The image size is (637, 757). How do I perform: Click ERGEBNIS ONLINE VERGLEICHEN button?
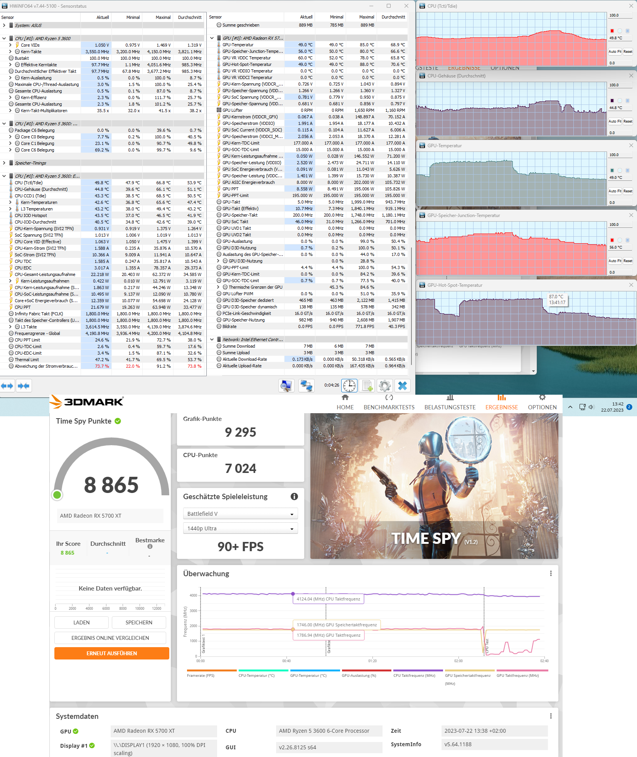click(110, 638)
